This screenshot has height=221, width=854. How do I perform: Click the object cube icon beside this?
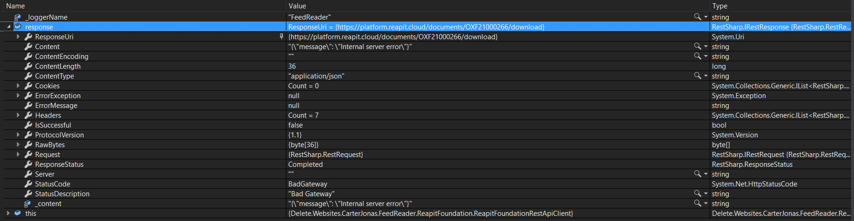[18, 213]
